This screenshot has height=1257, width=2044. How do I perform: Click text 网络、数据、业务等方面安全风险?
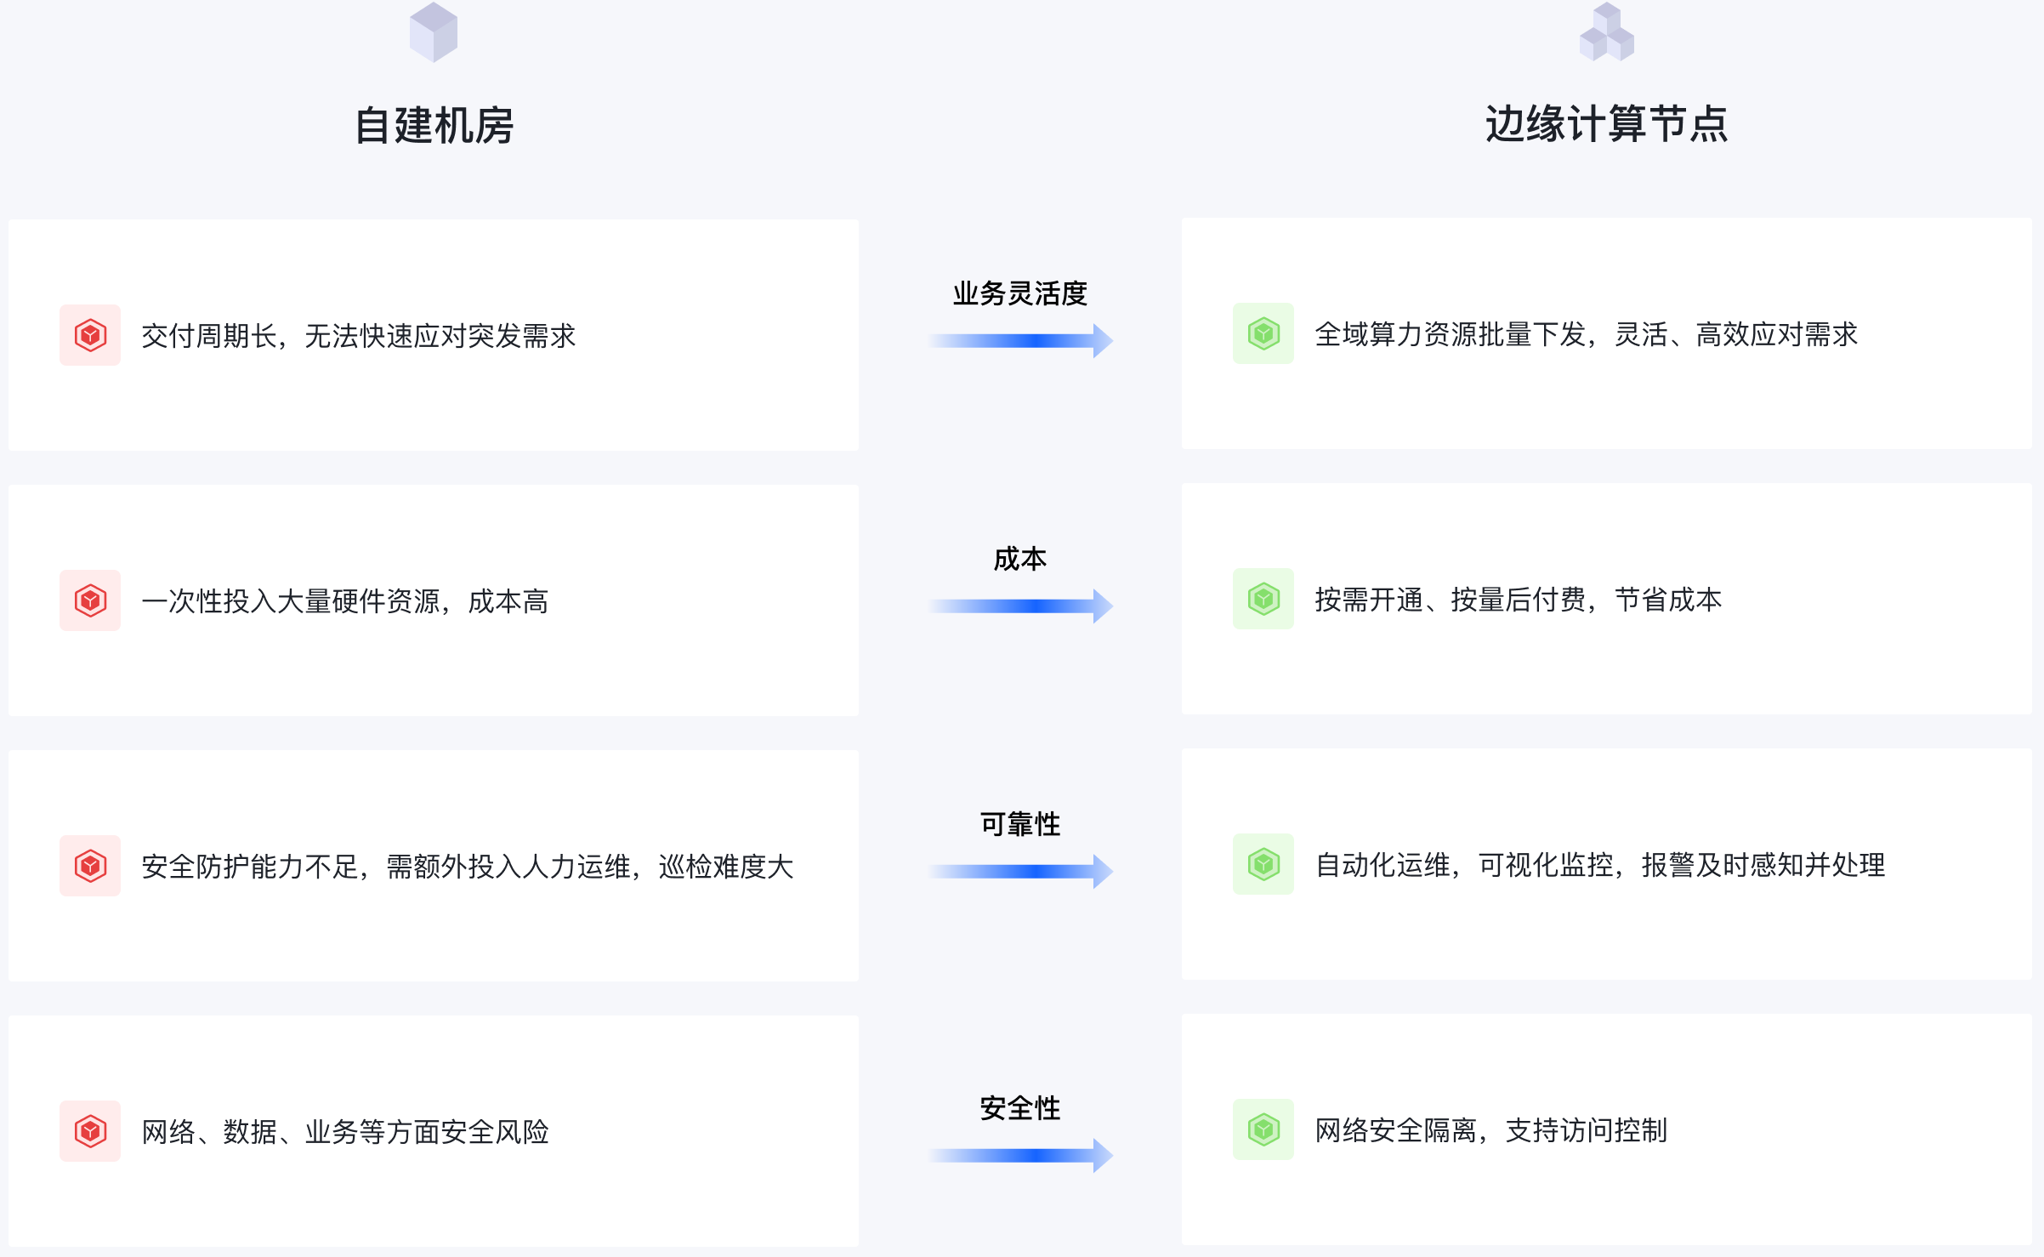pos(345,1132)
